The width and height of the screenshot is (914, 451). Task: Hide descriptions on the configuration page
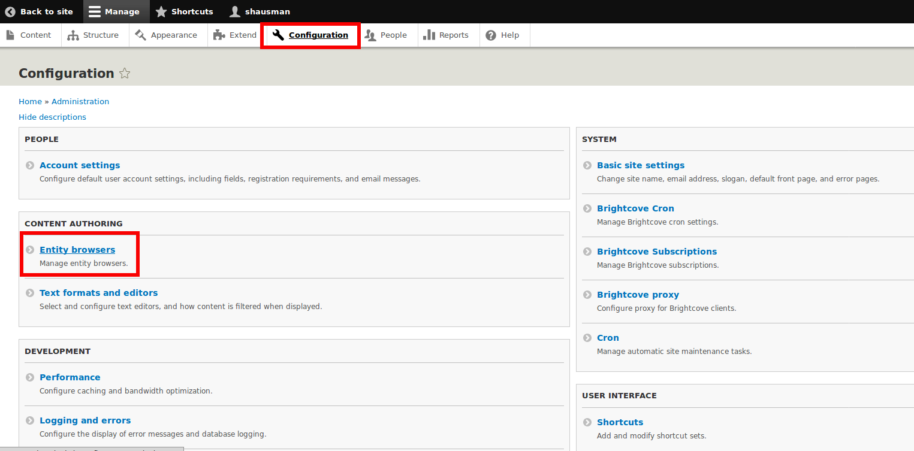(52, 117)
